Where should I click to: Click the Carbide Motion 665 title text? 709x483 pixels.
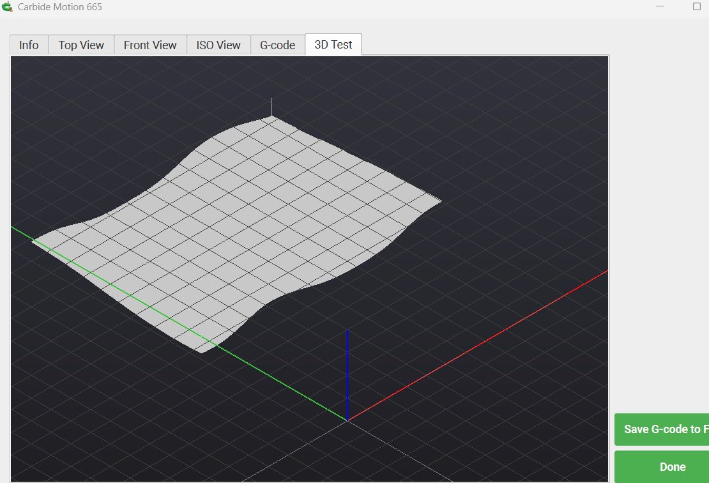click(x=59, y=7)
